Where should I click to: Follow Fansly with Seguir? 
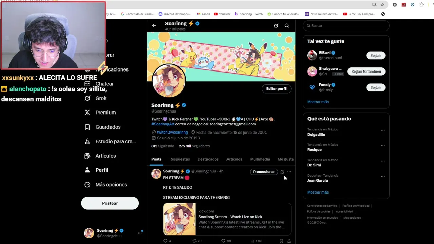click(376, 87)
